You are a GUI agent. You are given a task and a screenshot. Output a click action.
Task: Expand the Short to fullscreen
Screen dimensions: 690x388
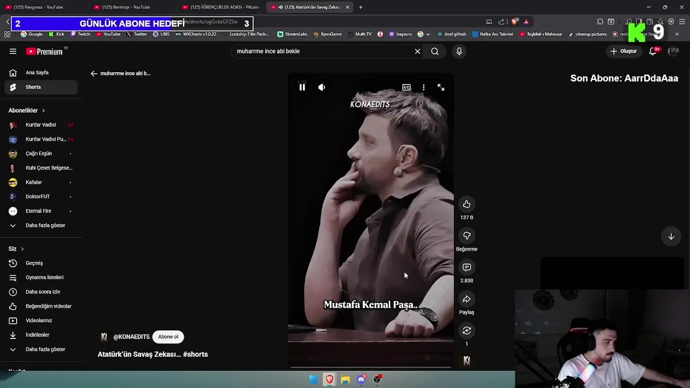point(441,87)
